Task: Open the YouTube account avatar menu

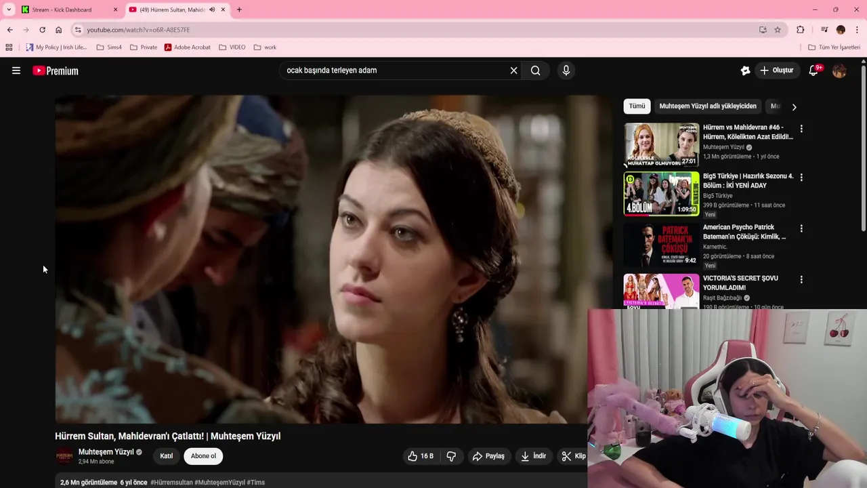Action: pos(839,70)
